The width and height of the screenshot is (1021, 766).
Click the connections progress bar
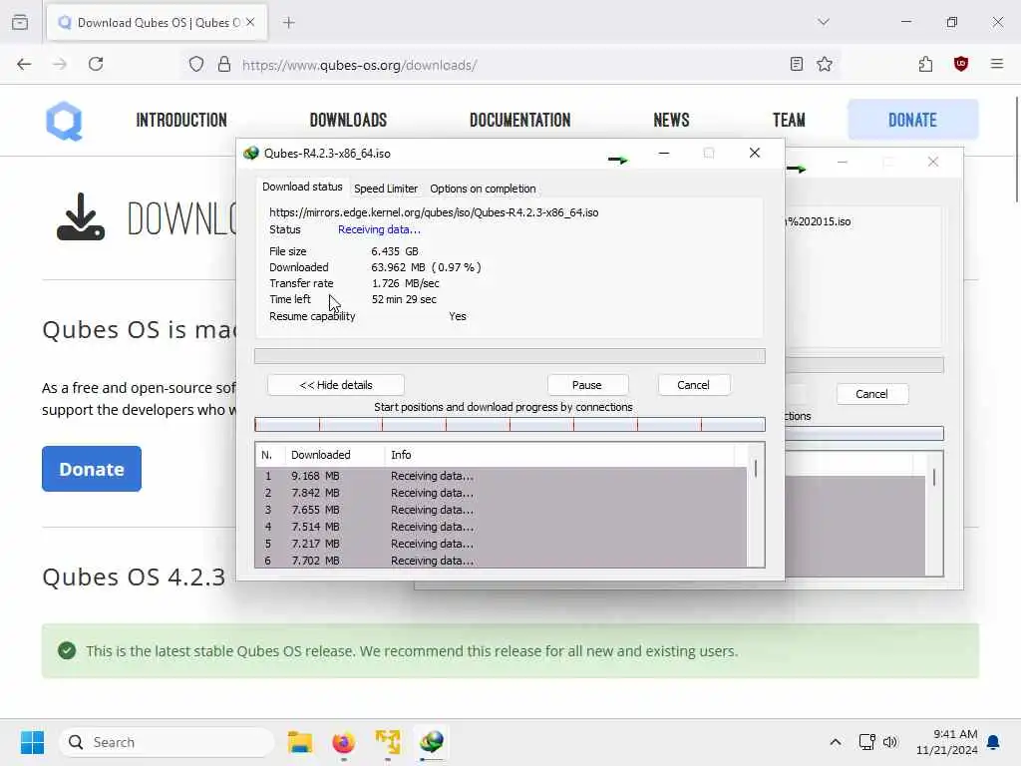pyautogui.click(x=510, y=425)
